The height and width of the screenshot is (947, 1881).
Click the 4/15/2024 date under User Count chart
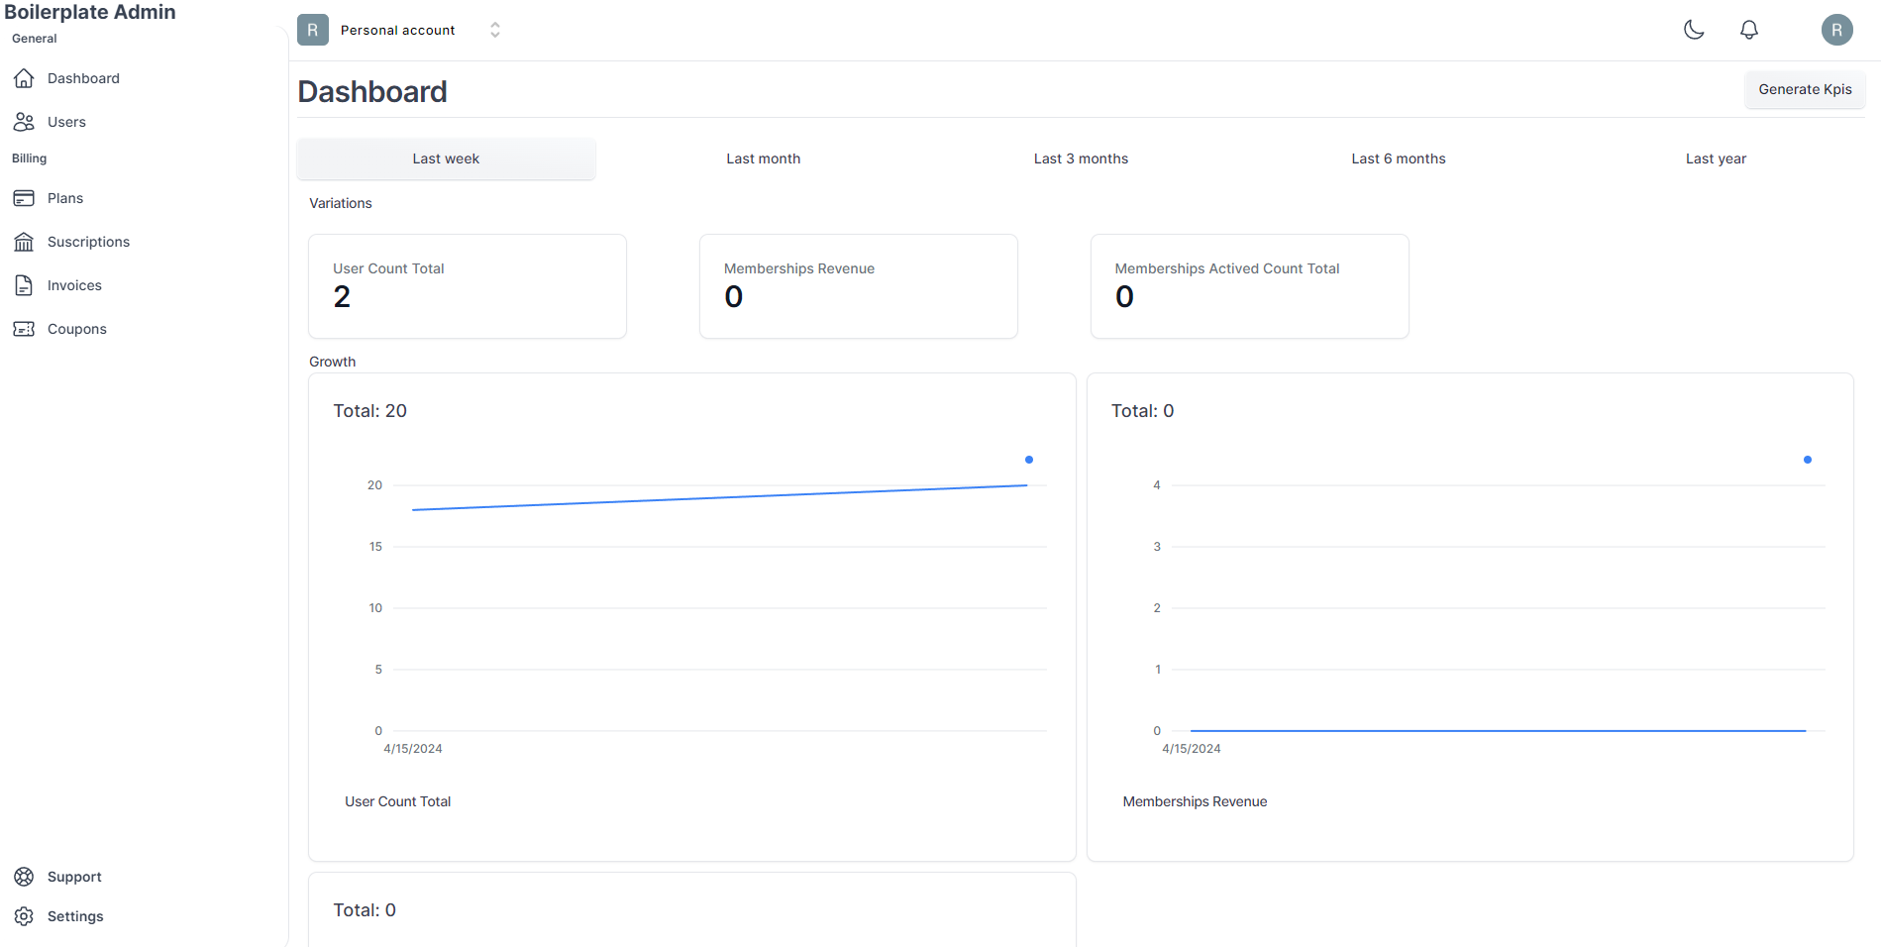coord(413,749)
